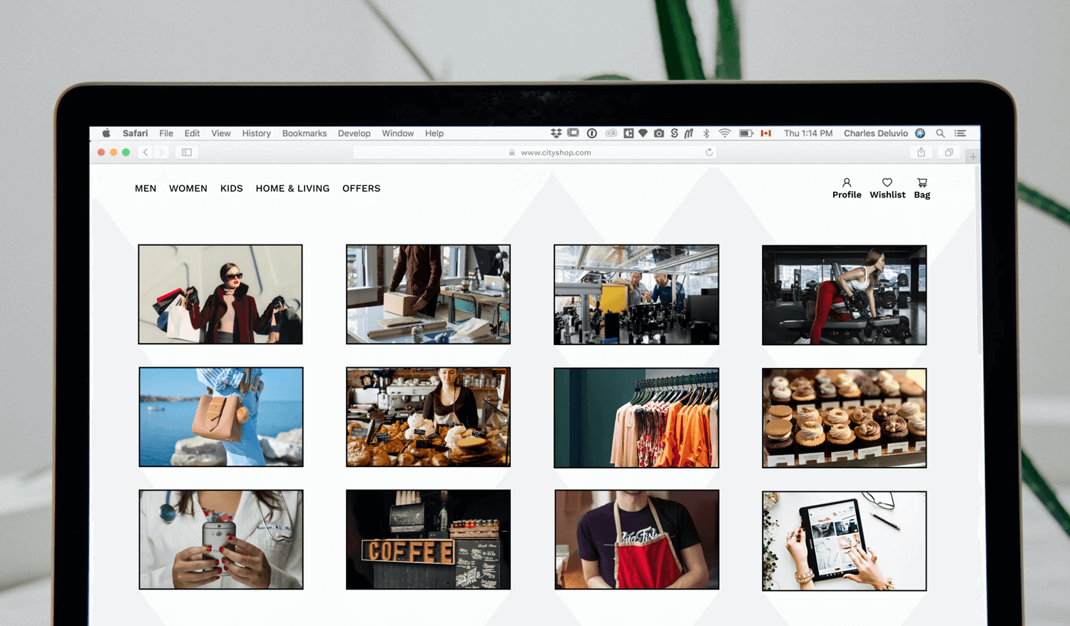Open the Notification Center list icon
The height and width of the screenshot is (626, 1070).
(961, 133)
